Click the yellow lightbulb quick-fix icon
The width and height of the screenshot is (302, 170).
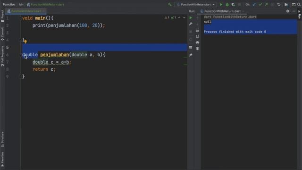(x=25, y=41)
